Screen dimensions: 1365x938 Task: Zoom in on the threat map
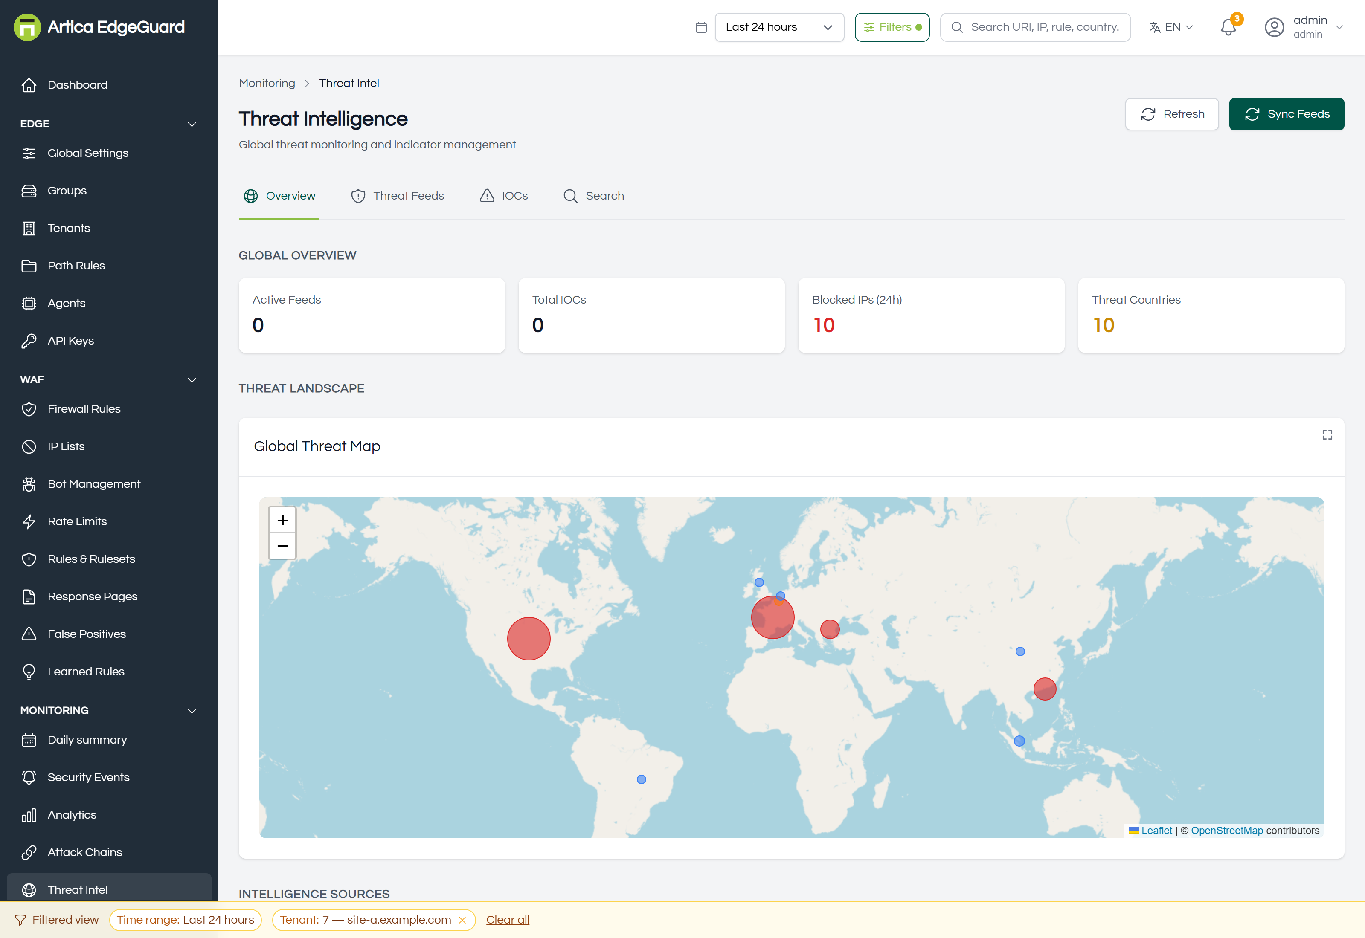click(x=282, y=520)
